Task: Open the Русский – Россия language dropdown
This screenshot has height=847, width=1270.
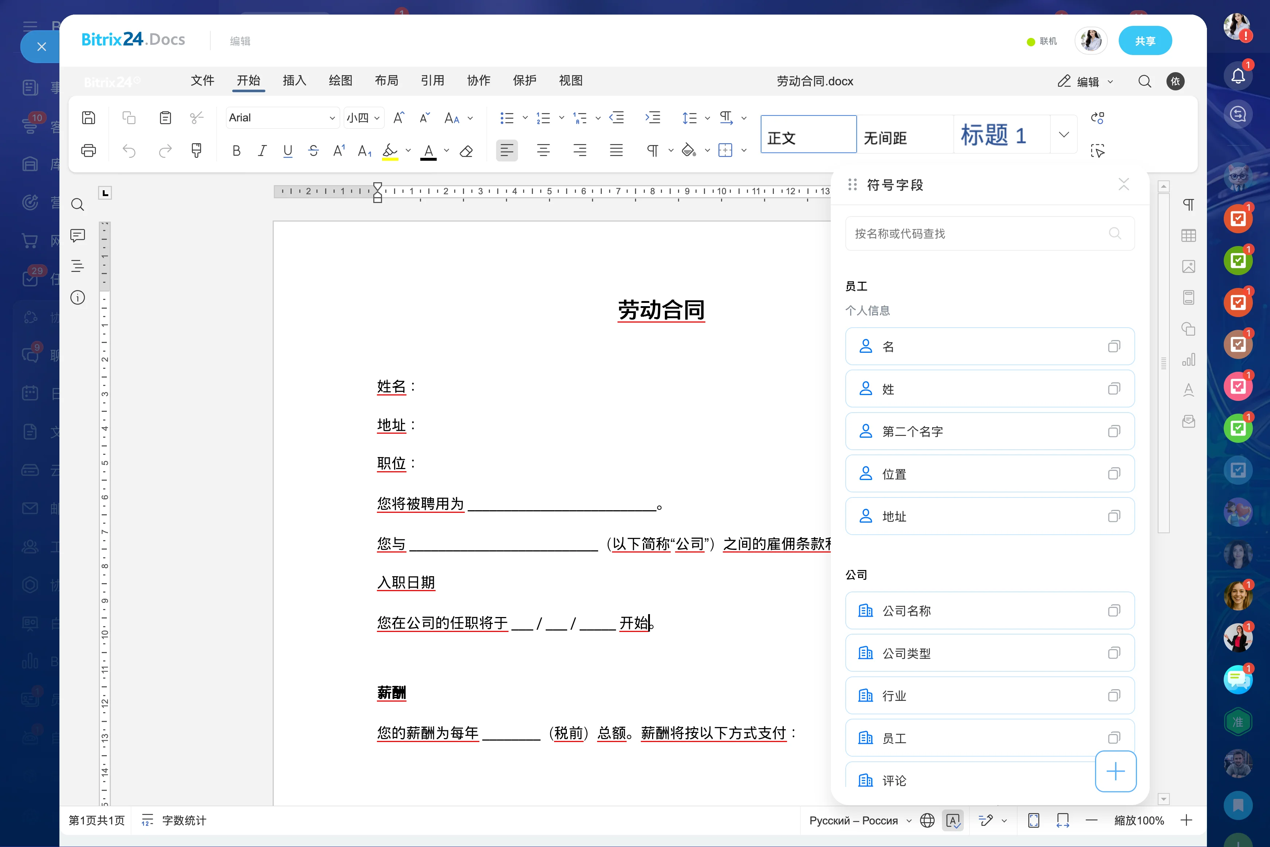Action: coord(860,820)
